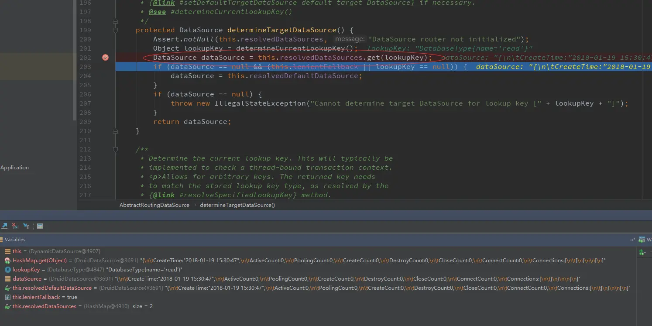Click line number 201 in the gutter

[x=86, y=48]
